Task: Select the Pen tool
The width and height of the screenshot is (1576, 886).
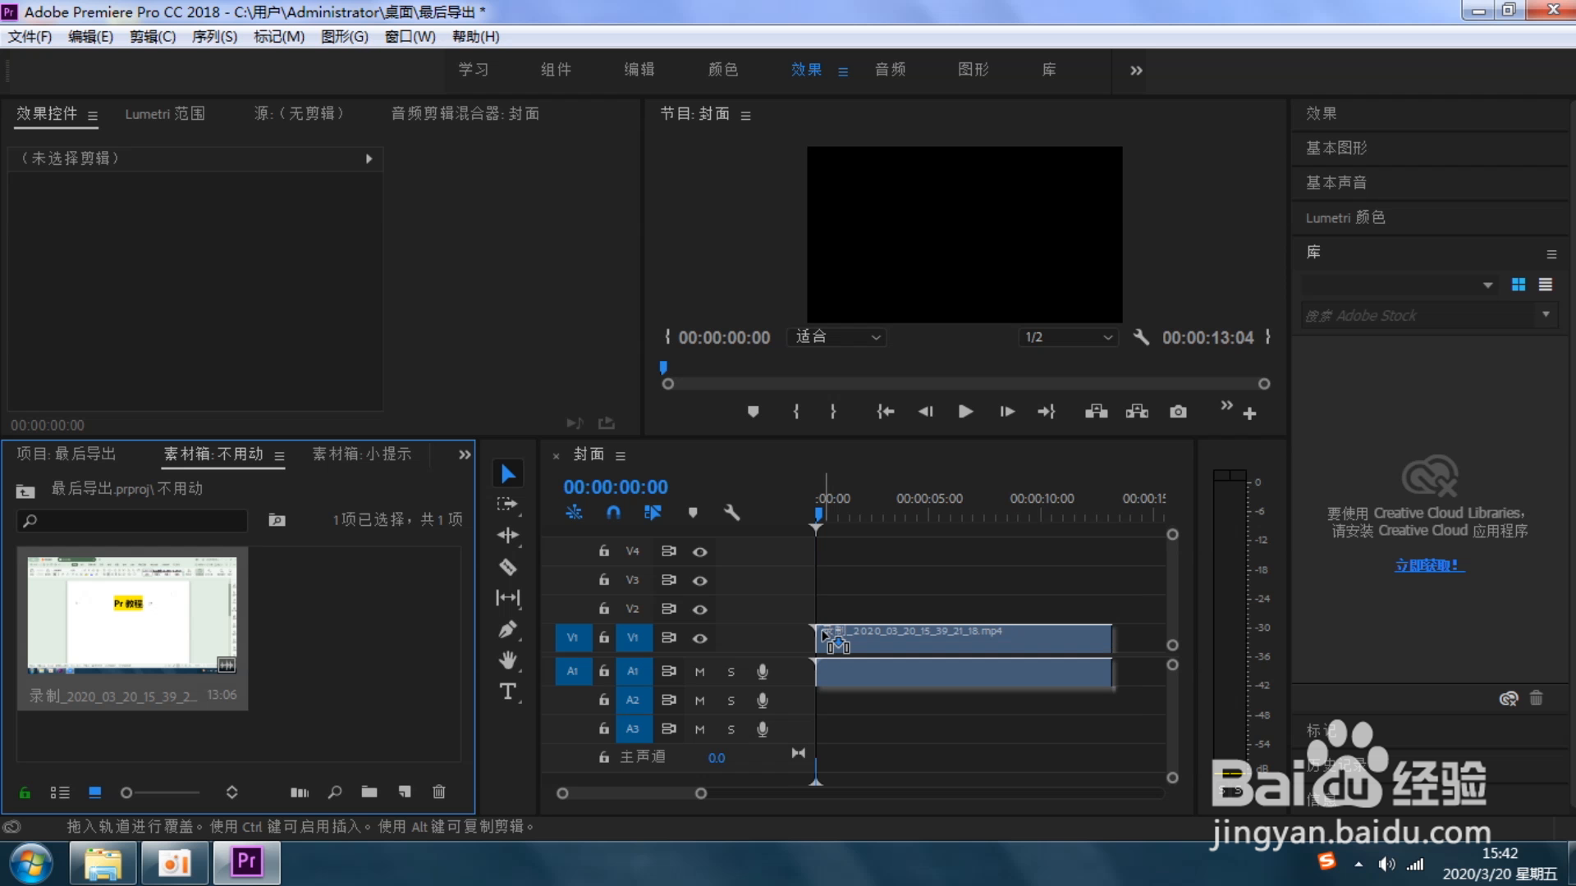Action: click(508, 629)
